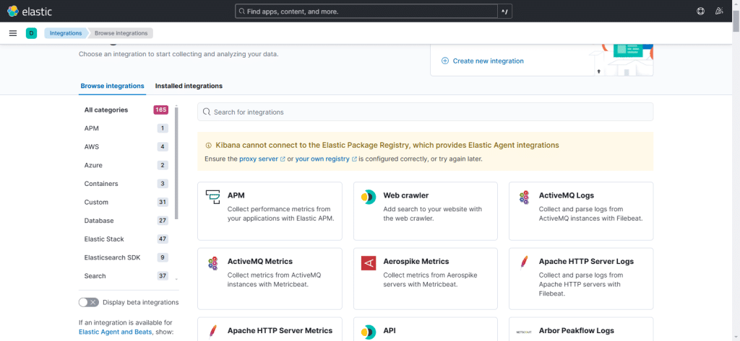
Task: Click the Search for integrations field
Action: click(425, 112)
